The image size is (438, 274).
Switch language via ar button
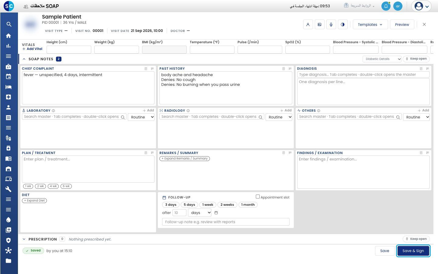(398, 6)
